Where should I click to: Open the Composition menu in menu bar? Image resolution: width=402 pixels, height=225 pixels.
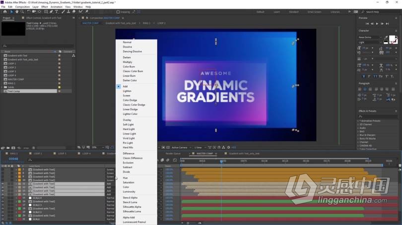click(22, 7)
